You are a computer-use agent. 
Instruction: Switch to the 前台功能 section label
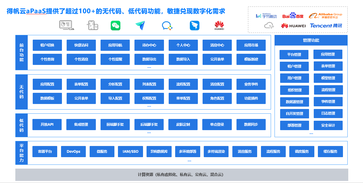21,52
